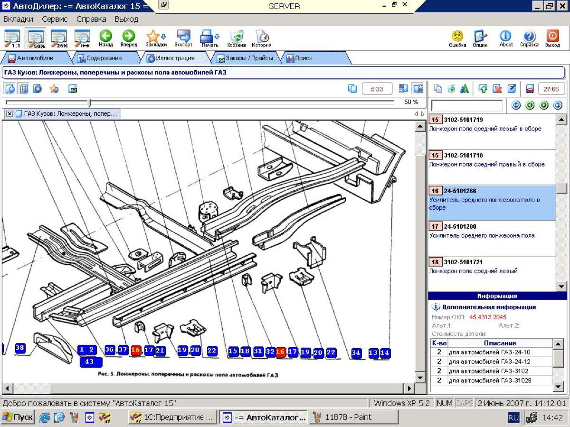
Task: Open the История history icon
Action: [262, 38]
